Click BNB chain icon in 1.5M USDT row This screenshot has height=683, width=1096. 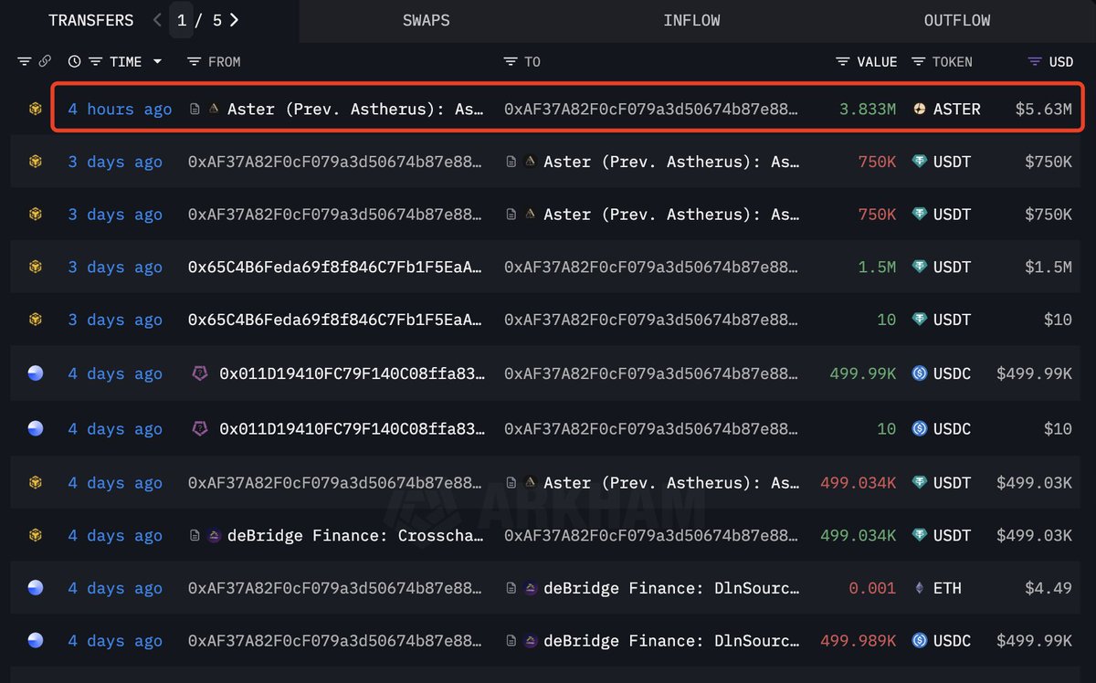pyautogui.click(x=36, y=267)
